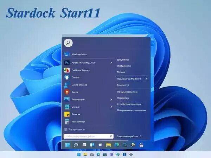This screenshot has height=158, width=211.
Task: Click the floppy-disk icon on the dark taskbar
Action: [x=141, y=145]
